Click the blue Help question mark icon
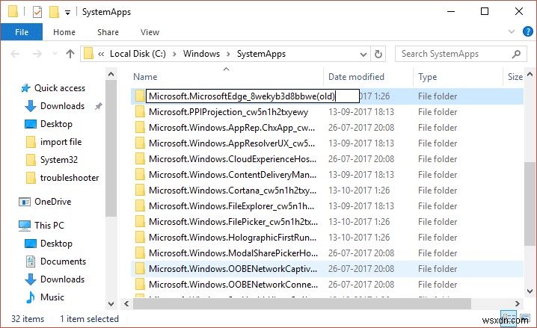Viewport: 537px width, 328px height. coord(526,32)
